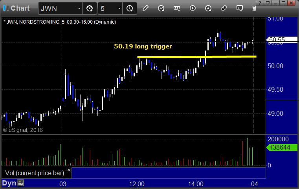This screenshot has width=299, height=189.
Task: Click the current price marker 50.55
Action: click(x=282, y=40)
